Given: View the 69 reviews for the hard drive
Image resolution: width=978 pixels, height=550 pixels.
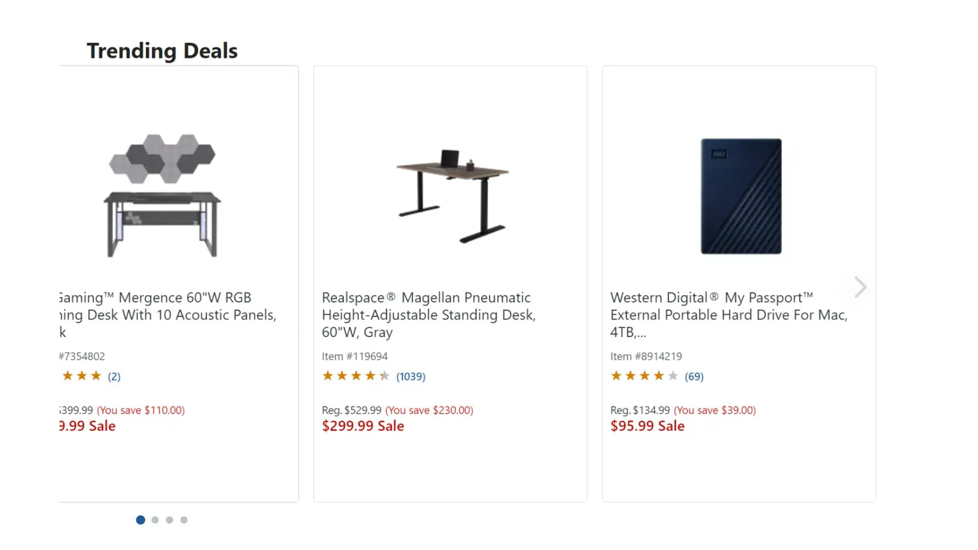Looking at the screenshot, I should point(694,377).
